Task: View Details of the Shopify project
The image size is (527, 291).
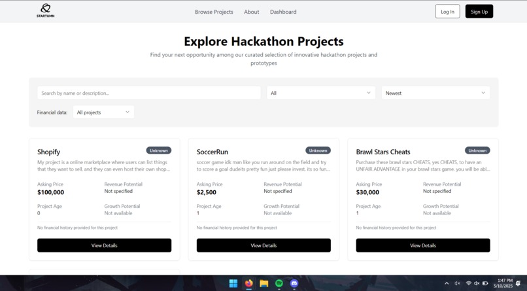Action: click(x=104, y=246)
